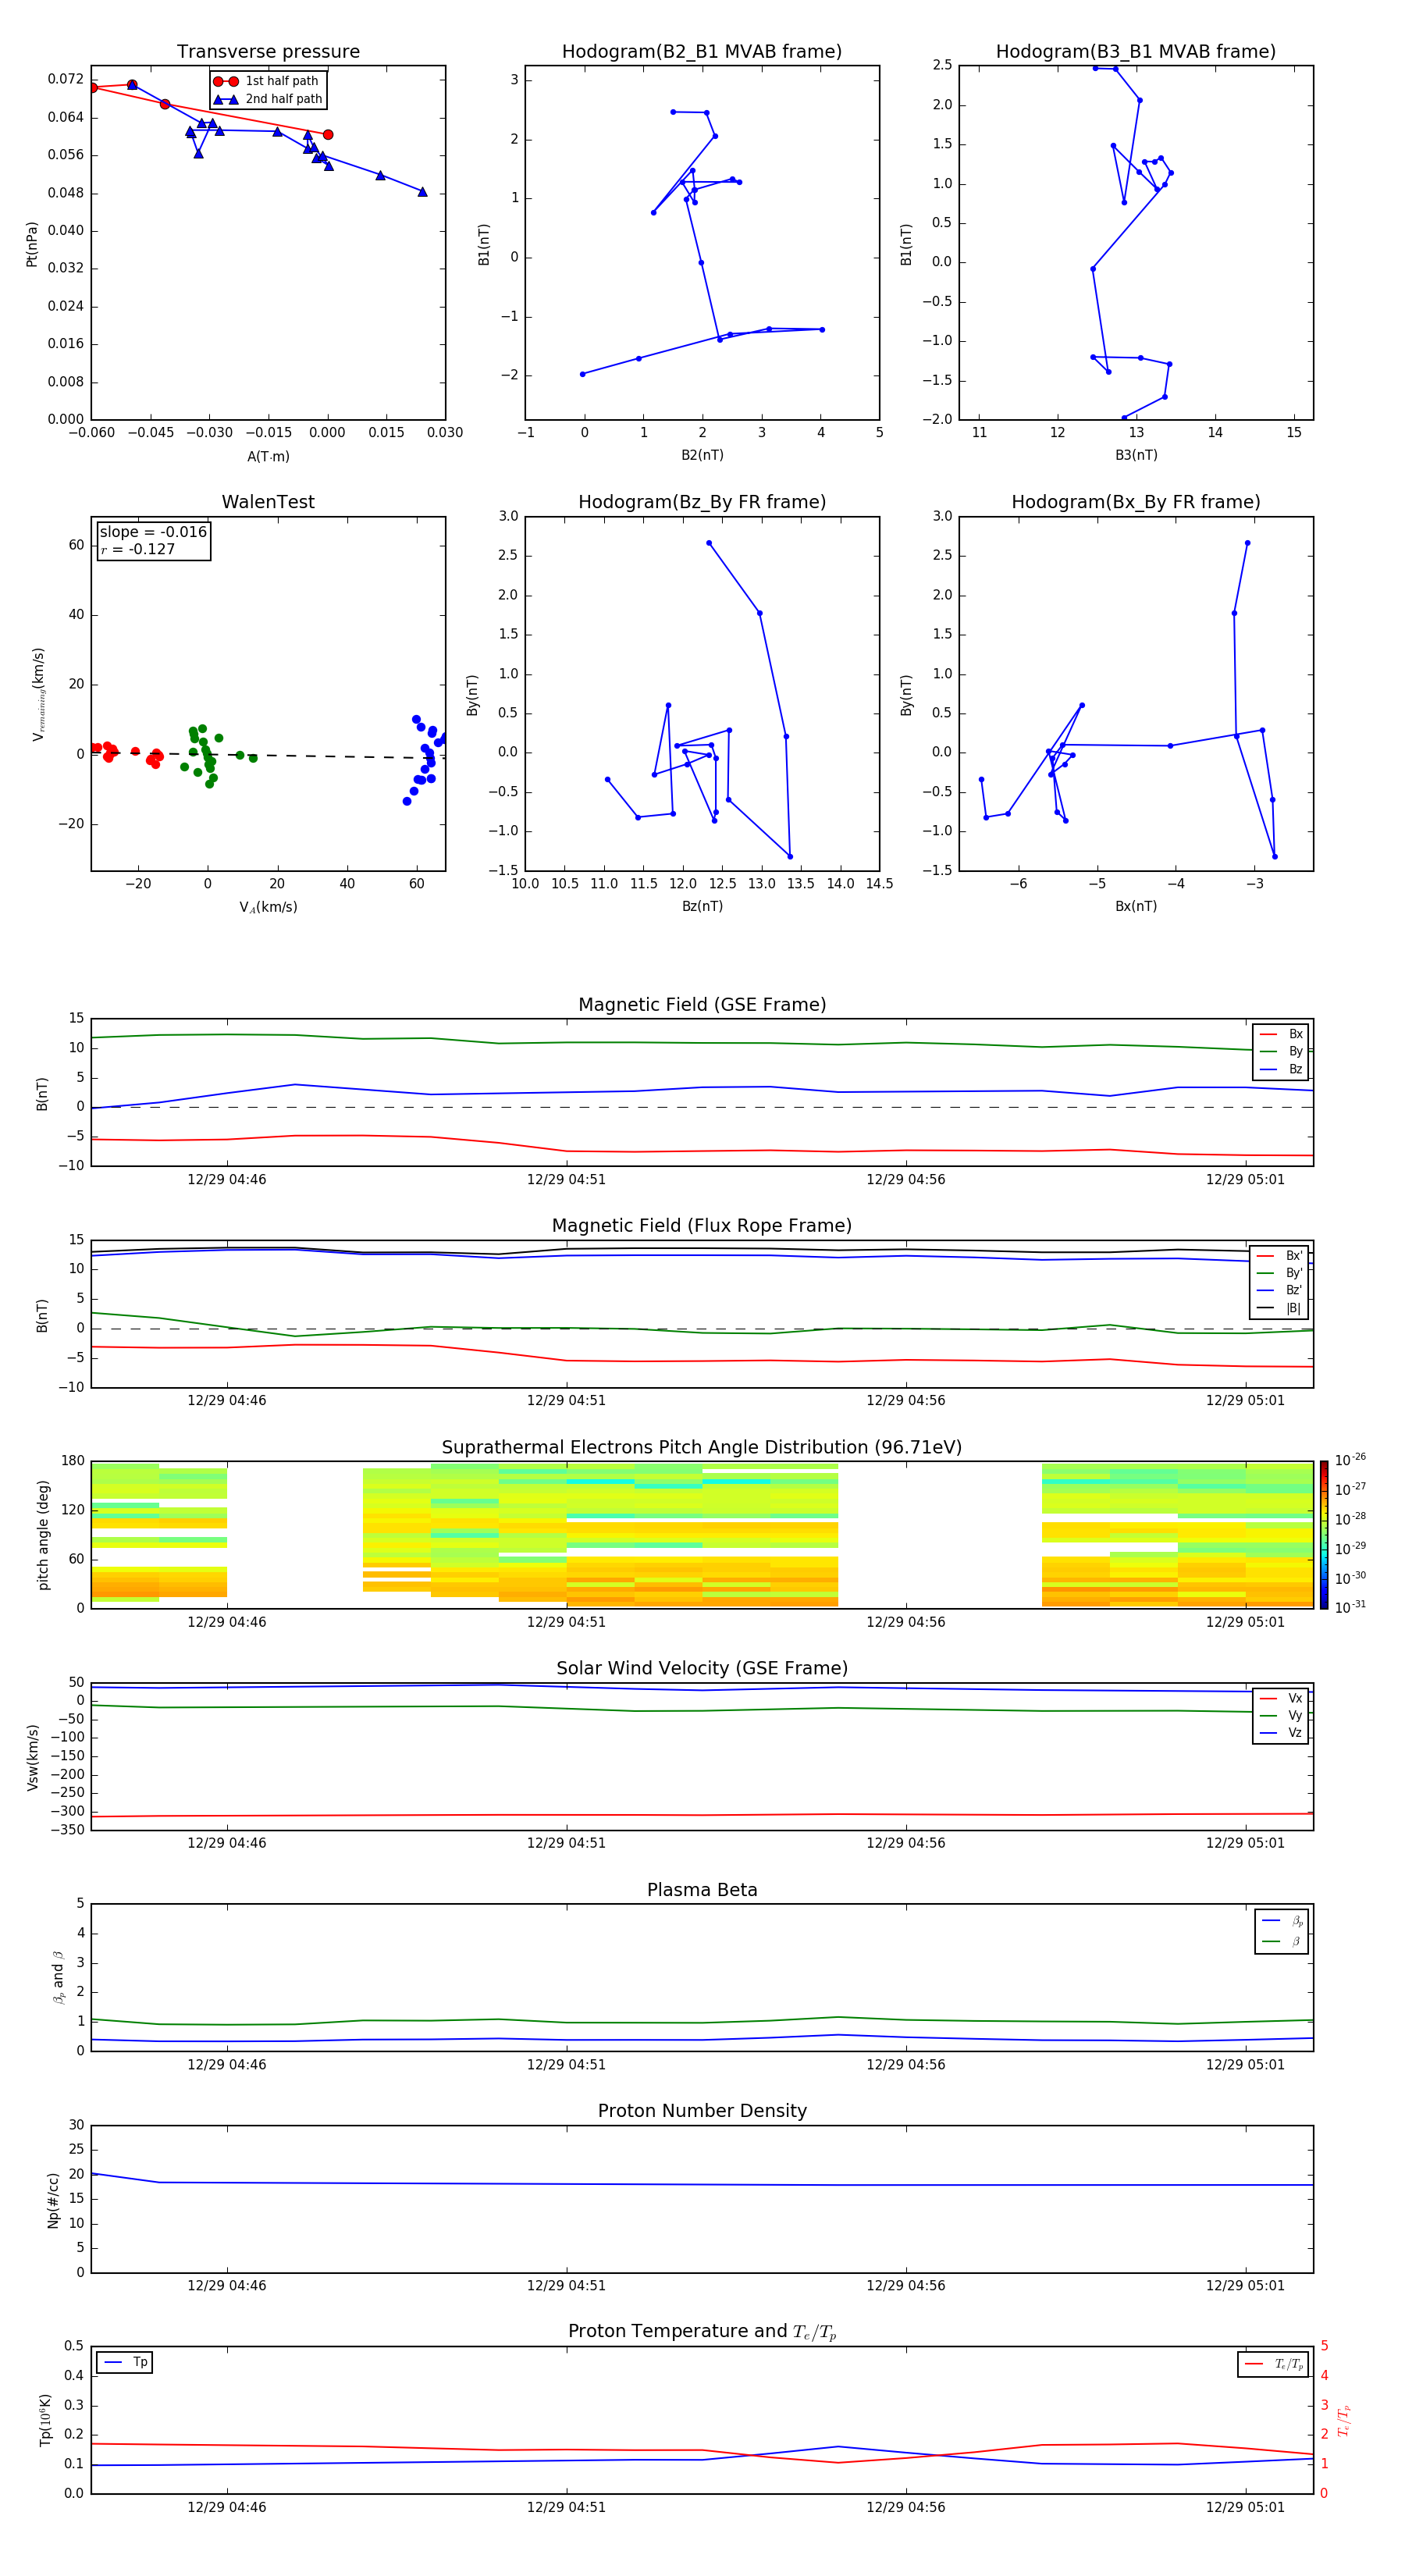Select '12/29 04:46' under Magnetic Field GSE panel
The image size is (1405, 2576).
pos(227,1180)
